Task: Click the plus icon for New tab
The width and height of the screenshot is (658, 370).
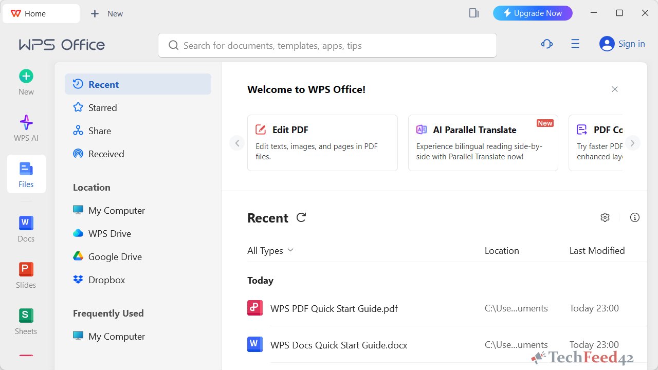Action: tap(95, 14)
